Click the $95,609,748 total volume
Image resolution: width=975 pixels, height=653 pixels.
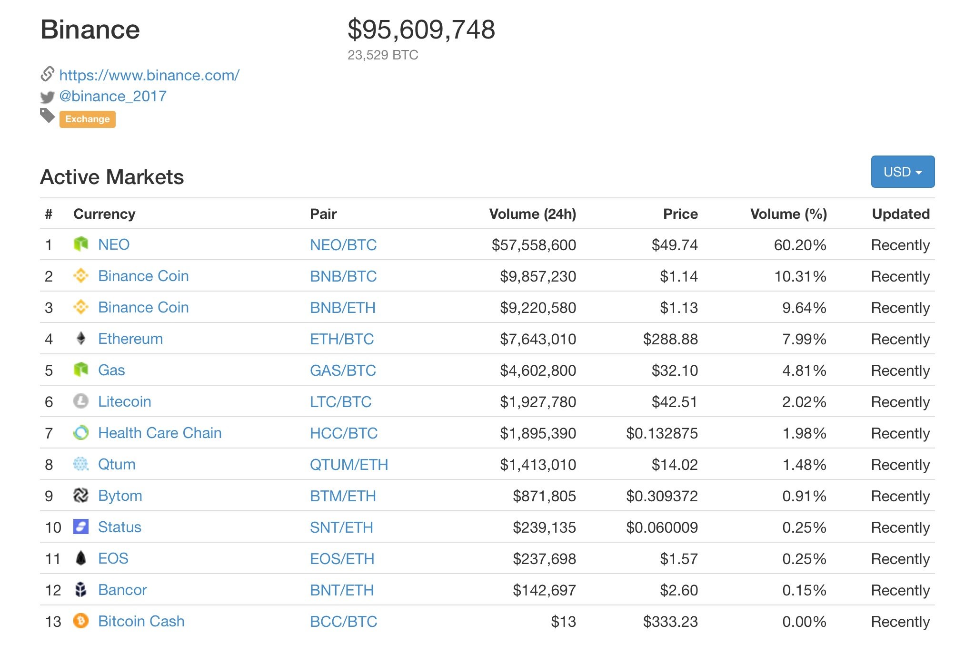[421, 29]
